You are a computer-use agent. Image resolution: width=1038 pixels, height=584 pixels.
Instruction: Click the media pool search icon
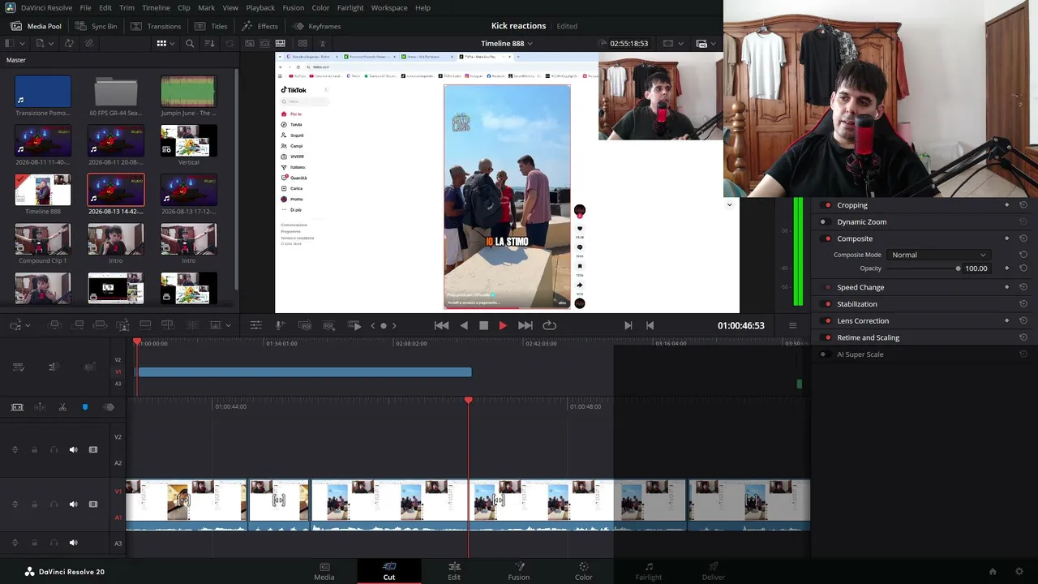[190, 43]
